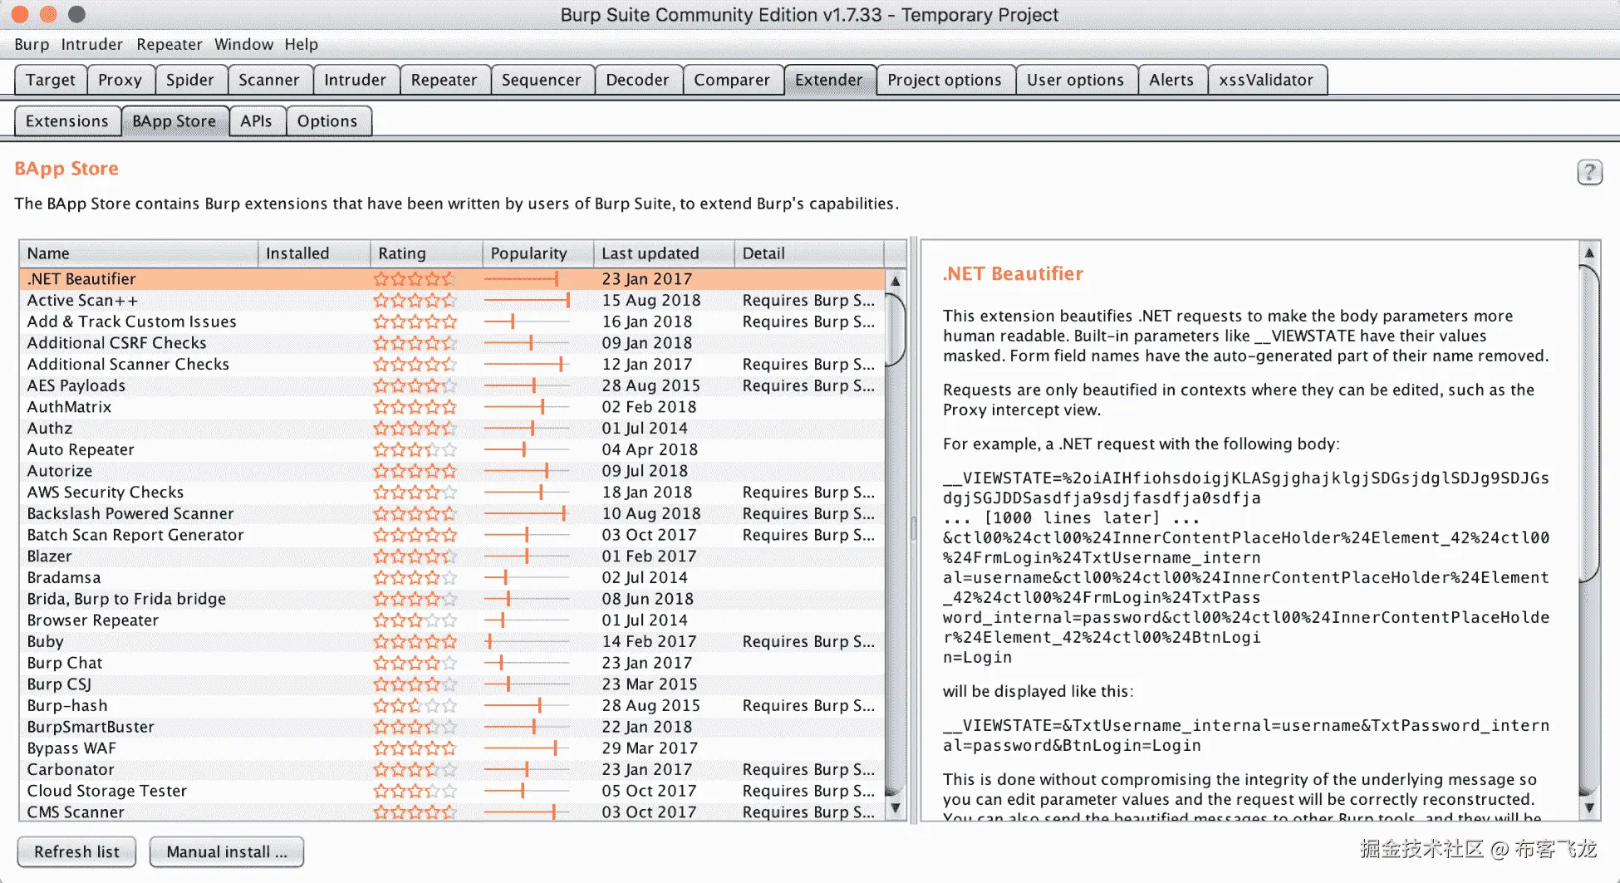Sort extensions by the Popularity column header
Screen dimensions: 1620x883
(x=538, y=253)
